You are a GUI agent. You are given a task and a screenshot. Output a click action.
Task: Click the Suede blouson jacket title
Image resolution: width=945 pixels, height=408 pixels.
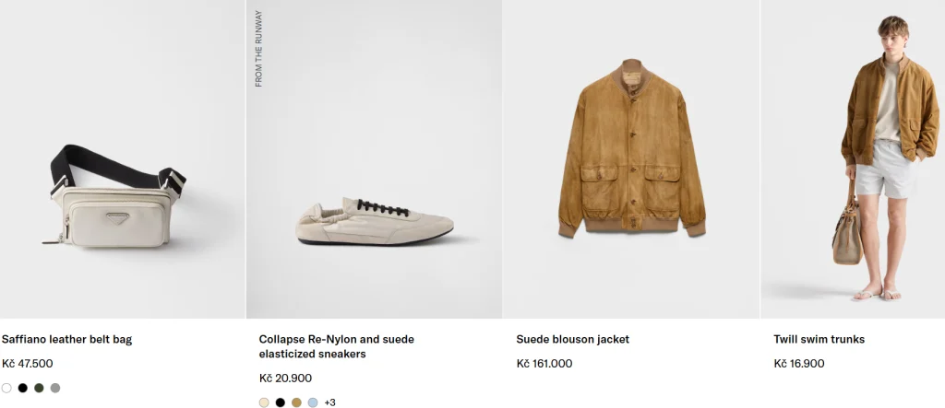(x=572, y=339)
